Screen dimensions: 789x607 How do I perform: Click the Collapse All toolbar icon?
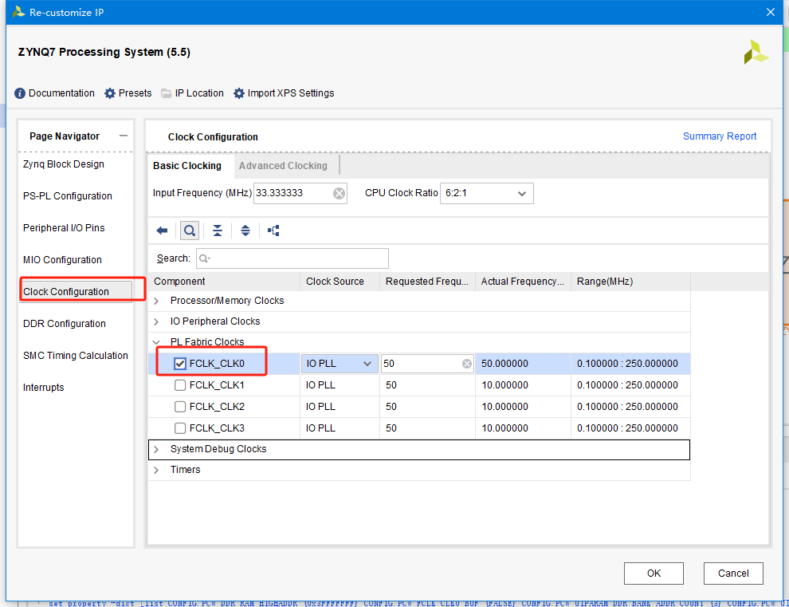[218, 231]
